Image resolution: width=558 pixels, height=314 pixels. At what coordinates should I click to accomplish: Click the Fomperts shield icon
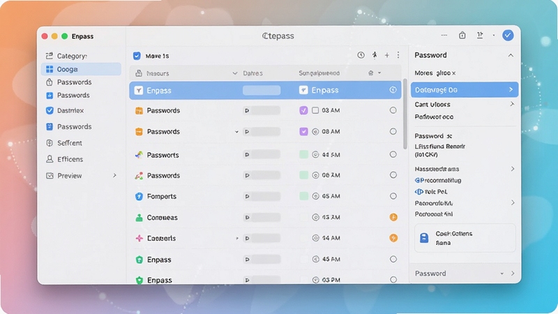[139, 196]
